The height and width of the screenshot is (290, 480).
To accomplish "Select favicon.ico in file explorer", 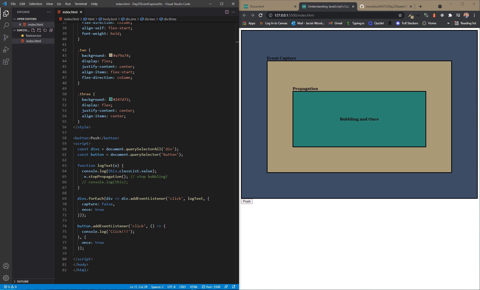I will tap(33, 35).
